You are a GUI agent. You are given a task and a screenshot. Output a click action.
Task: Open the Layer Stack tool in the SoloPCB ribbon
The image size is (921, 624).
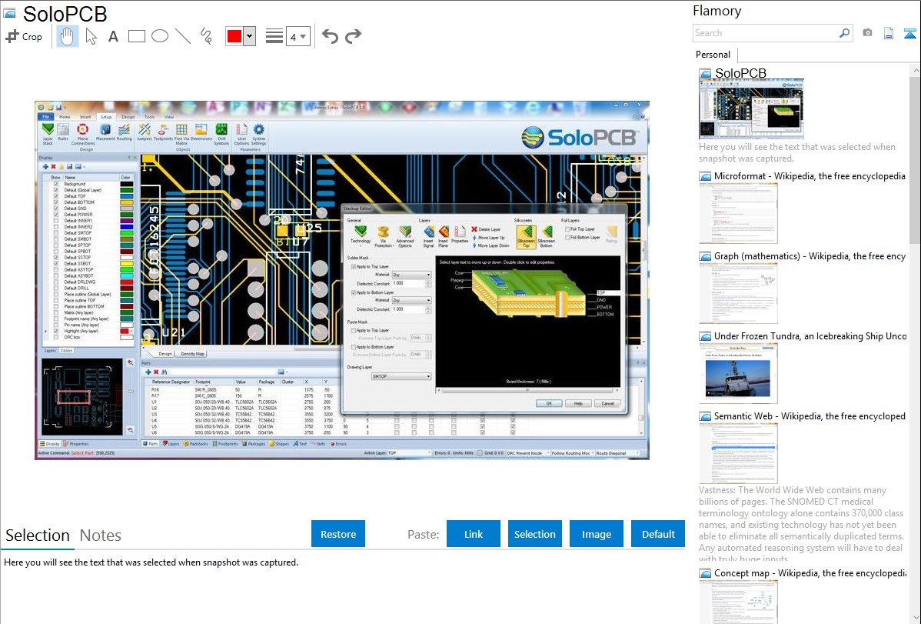[x=48, y=134]
